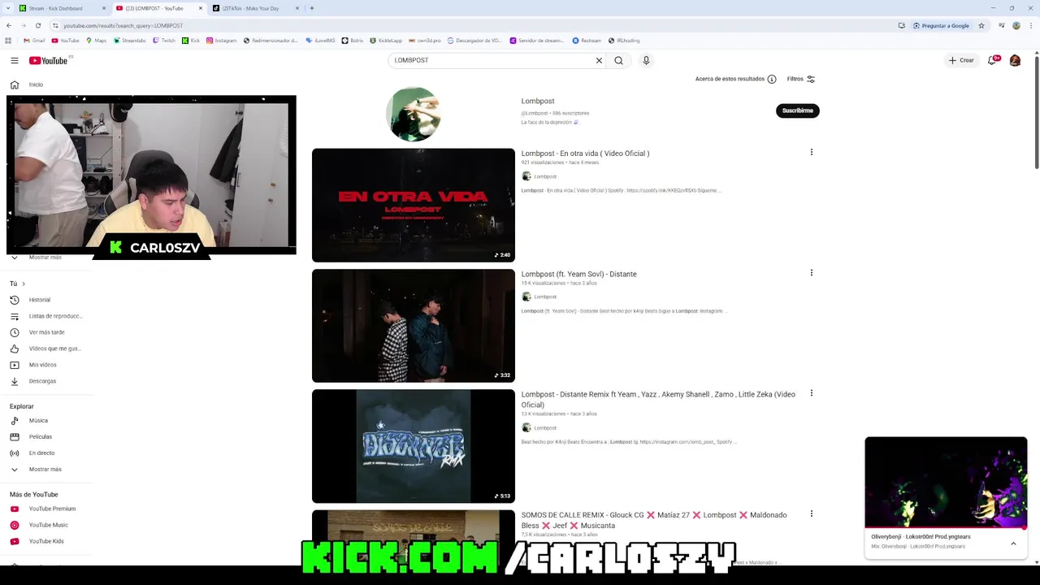
Task: Bookmark this page with the star icon
Action: click(x=981, y=25)
